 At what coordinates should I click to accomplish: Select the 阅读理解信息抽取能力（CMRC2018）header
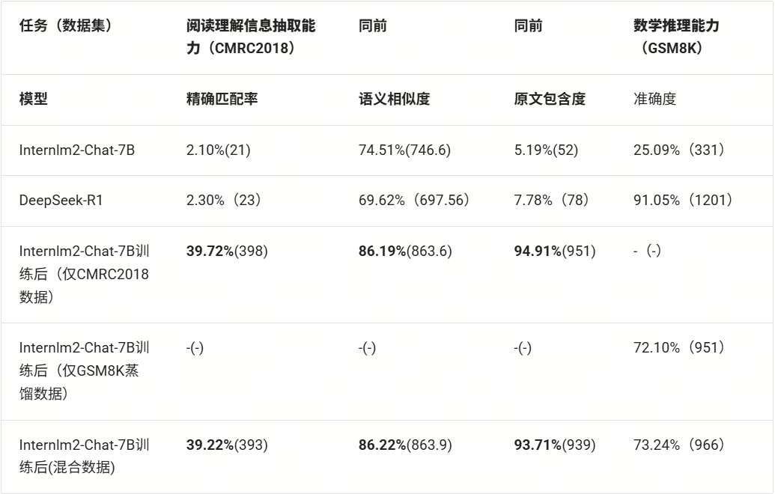click(251, 37)
